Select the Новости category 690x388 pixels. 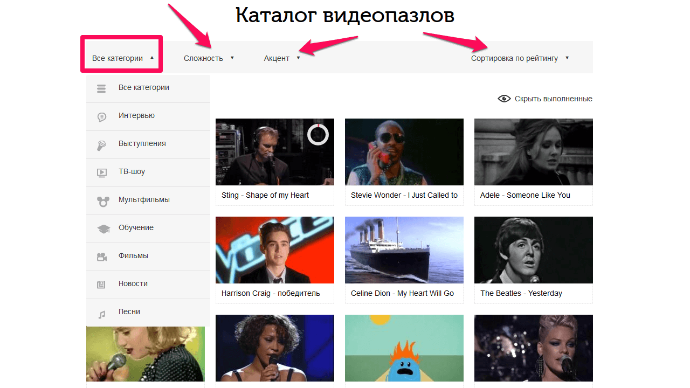coord(148,285)
